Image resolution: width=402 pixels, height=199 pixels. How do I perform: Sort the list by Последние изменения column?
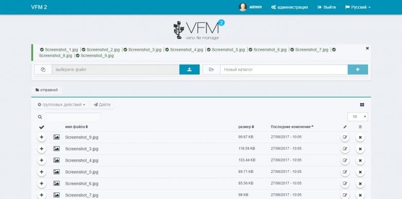click(x=292, y=127)
